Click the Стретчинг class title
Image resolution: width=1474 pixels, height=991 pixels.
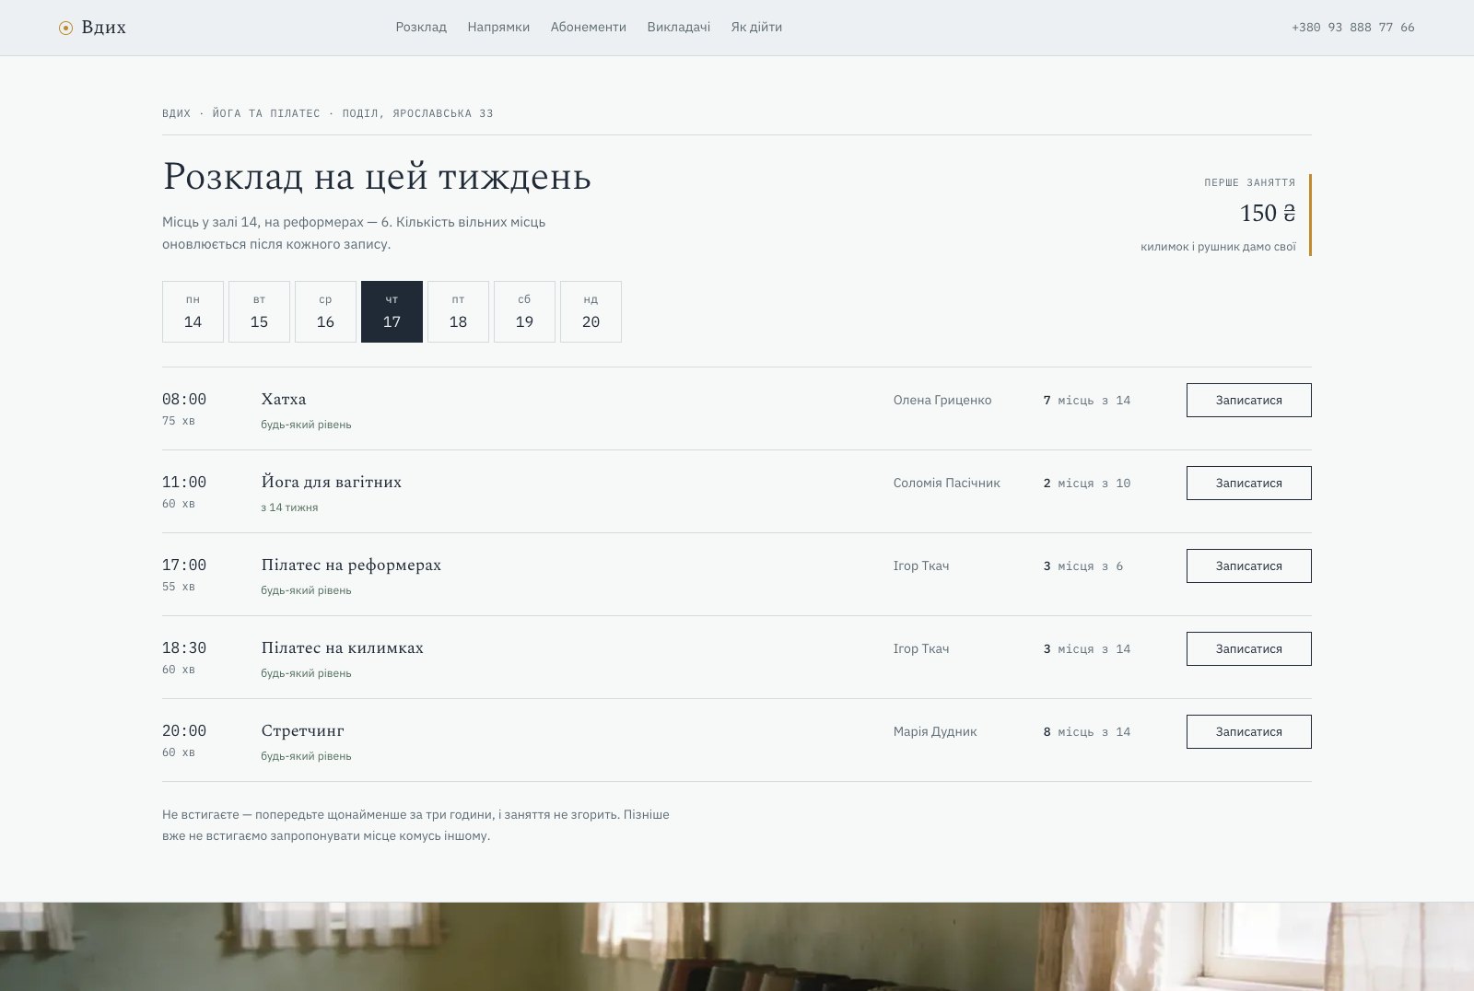click(x=303, y=730)
